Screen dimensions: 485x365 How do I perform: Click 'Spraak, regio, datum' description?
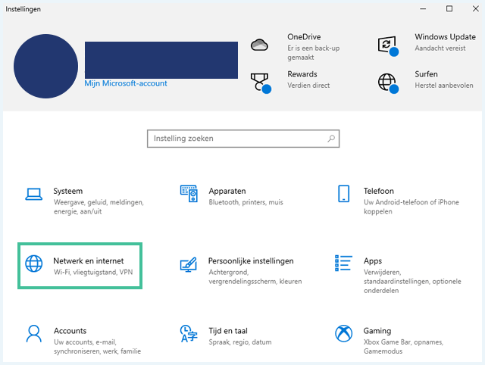click(240, 342)
